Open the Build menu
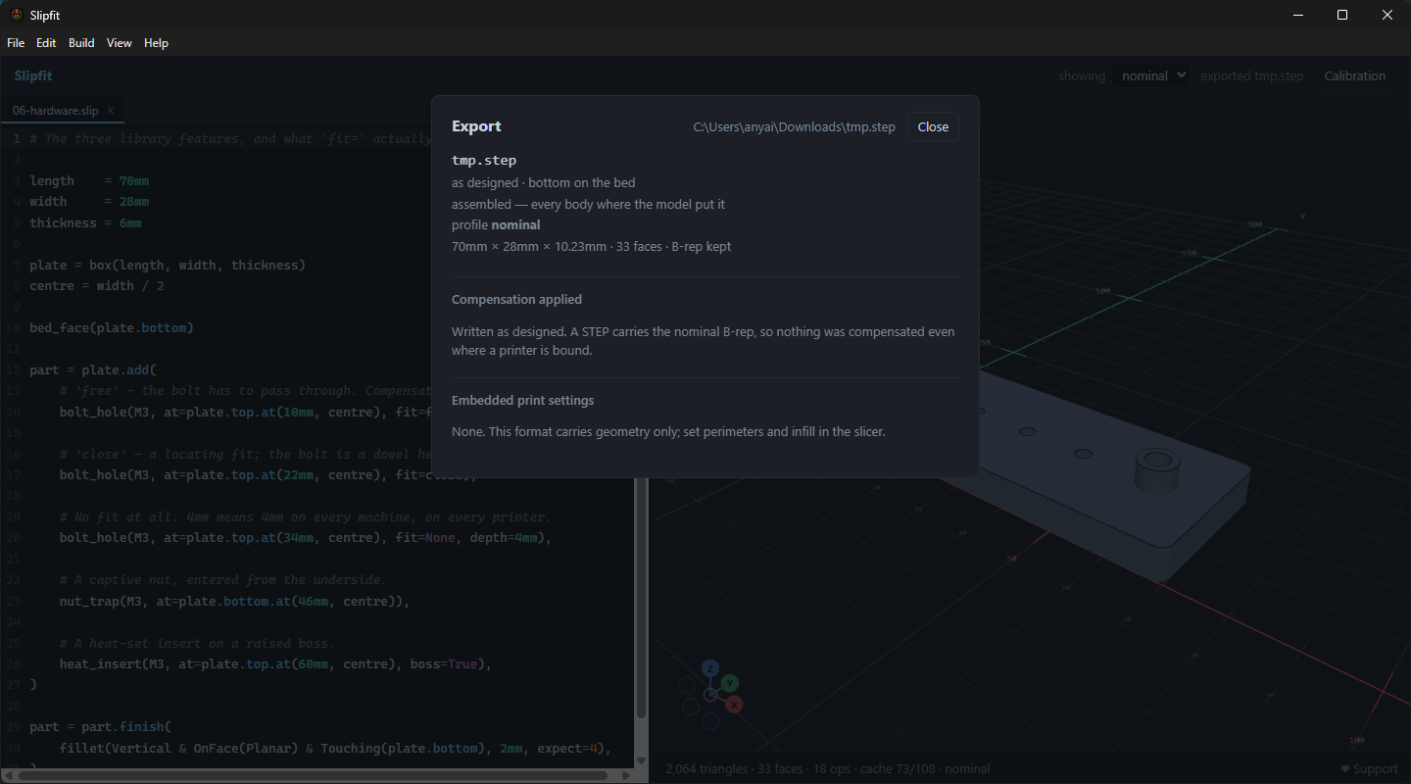 click(81, 43)
